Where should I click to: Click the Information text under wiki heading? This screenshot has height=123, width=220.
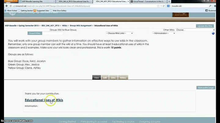point(31,106)
